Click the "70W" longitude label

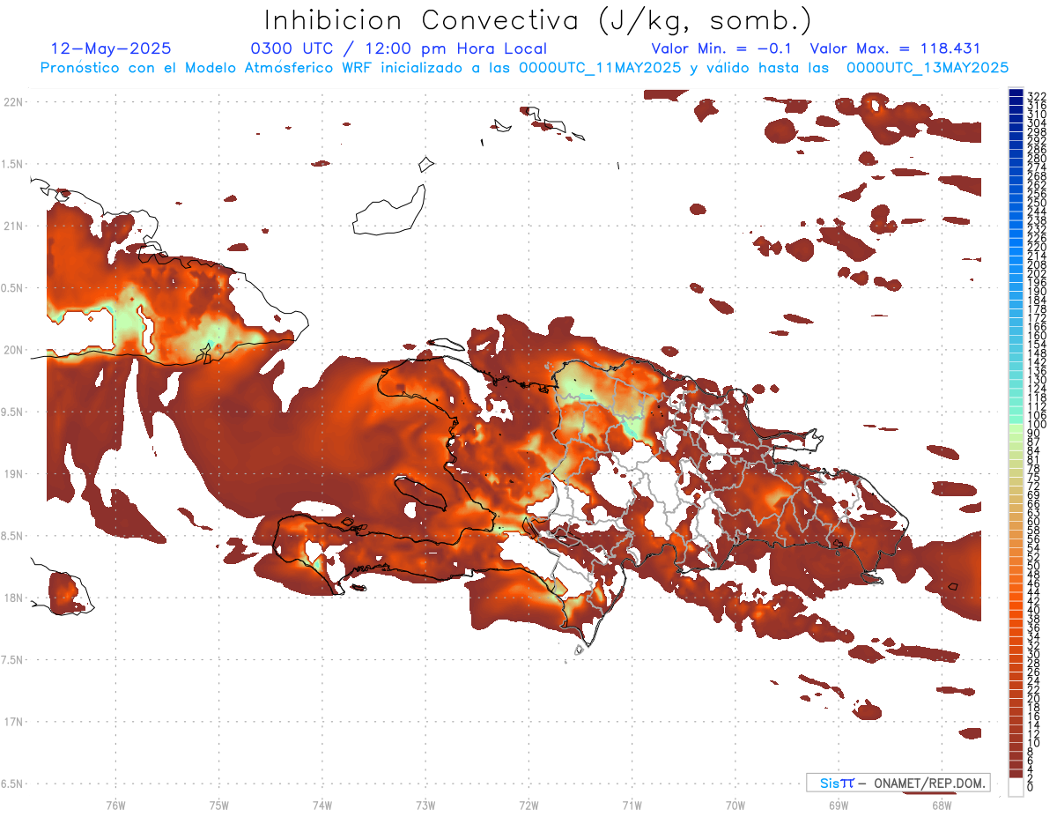pyautogui.click(x=735, y=804)
